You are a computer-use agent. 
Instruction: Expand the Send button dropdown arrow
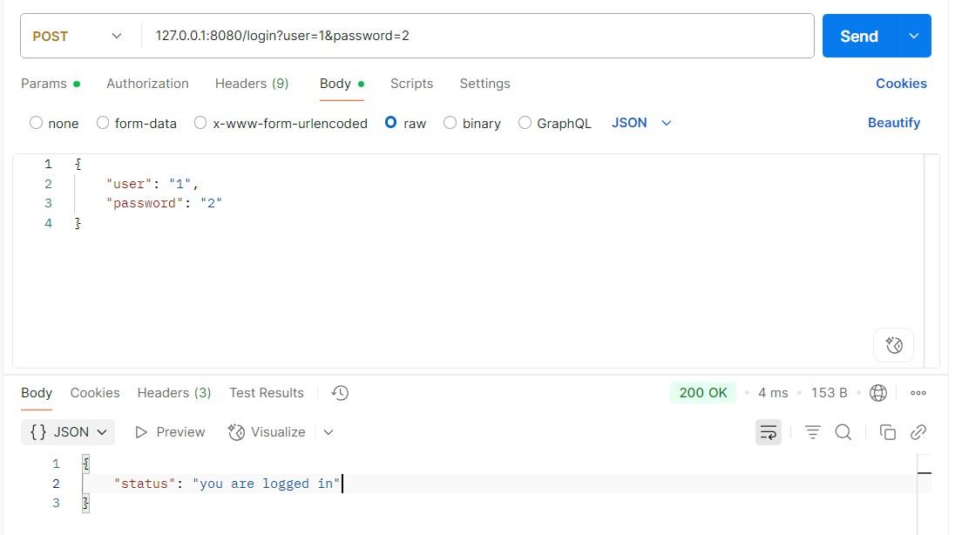913,36
